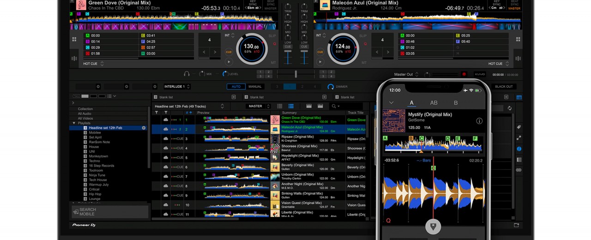The height and width of the screenshot is (240, 591).
Task: Tap the cue marker button at phone bottom
Action: point(433,227)
